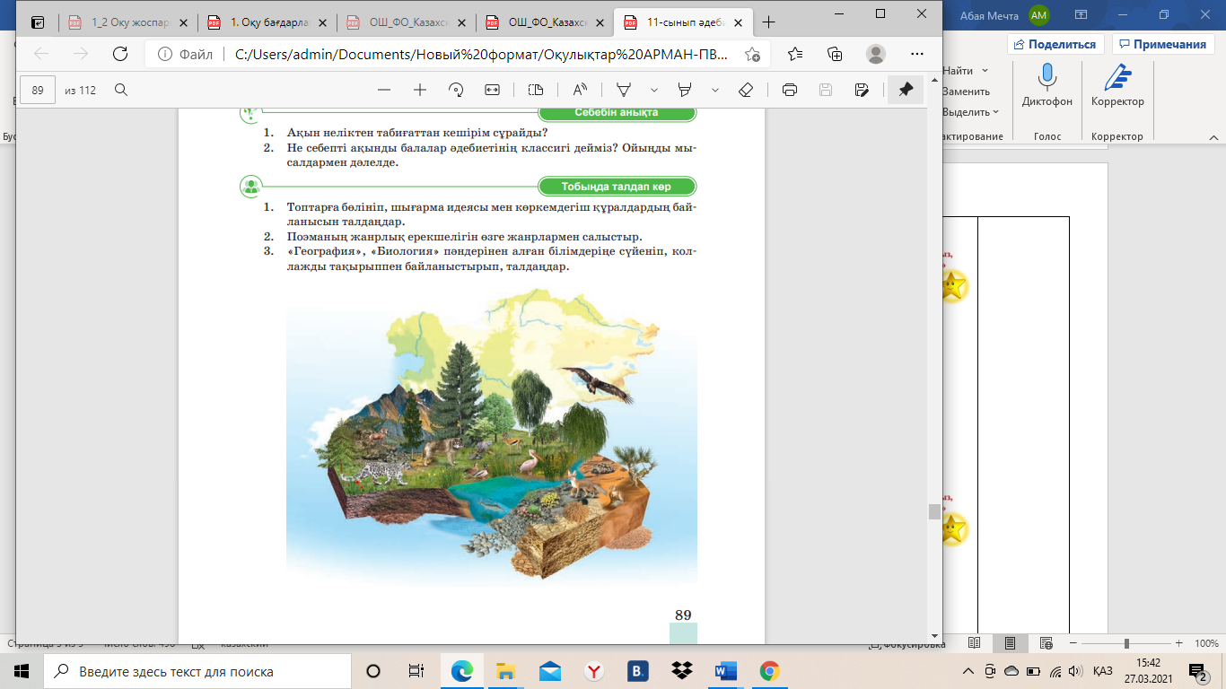The height and width of the screenshot is (689, 1226).
Task: Toggle the pin toolbar button
Action: 906,90
